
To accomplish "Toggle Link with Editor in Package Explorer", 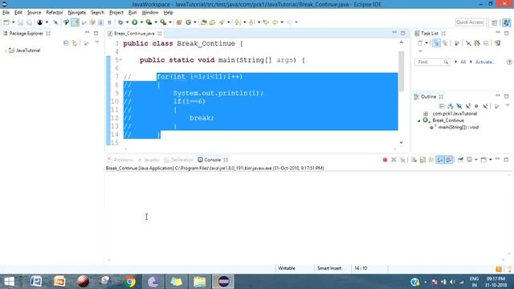I will click(75, 43).
